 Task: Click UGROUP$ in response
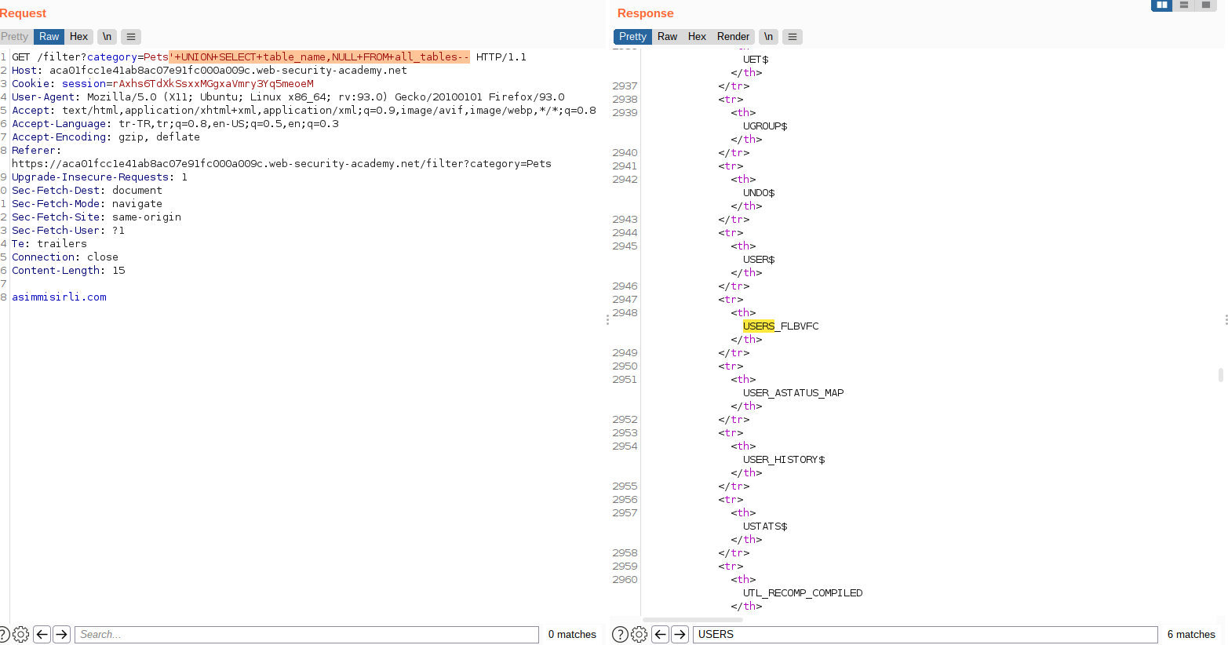pyautogui.click(x=765, y=126)
